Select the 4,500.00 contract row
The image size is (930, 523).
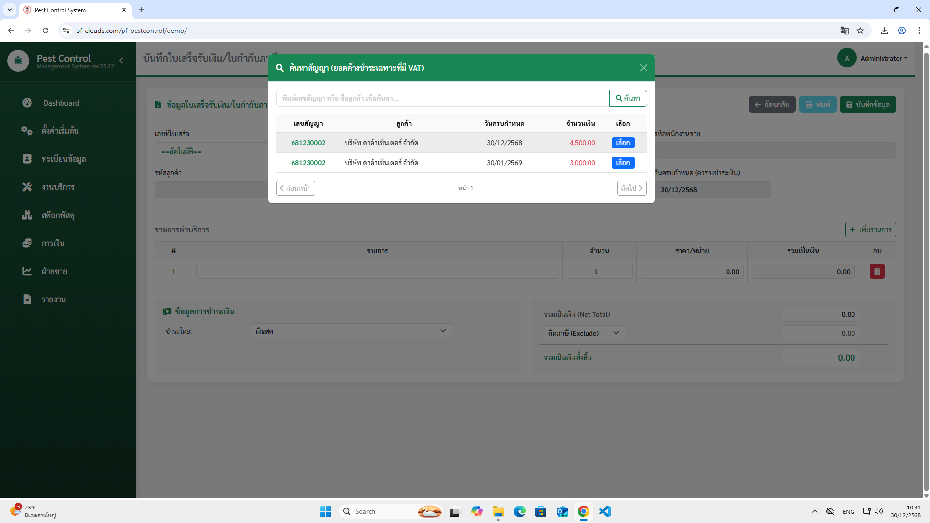622,143
